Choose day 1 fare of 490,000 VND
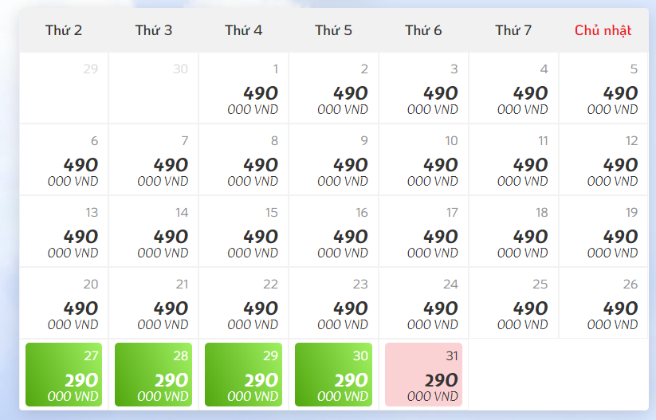The height and width of the screenshot is (420, 656). pyautogui.click(x=243, y=88)
